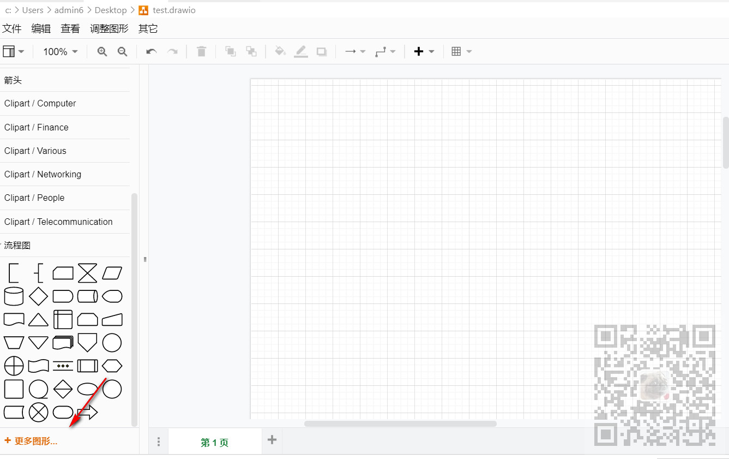Expand the Clipart / Various section
Image resolution: width=729 pixels, height=459 pixels.
65,151
